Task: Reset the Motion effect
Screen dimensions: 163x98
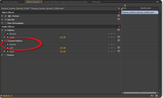Action: tap(118, 16)
